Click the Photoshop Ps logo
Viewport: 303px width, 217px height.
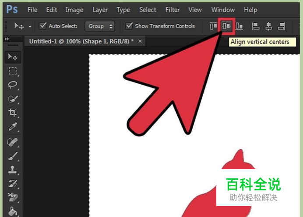click(12, 9)
